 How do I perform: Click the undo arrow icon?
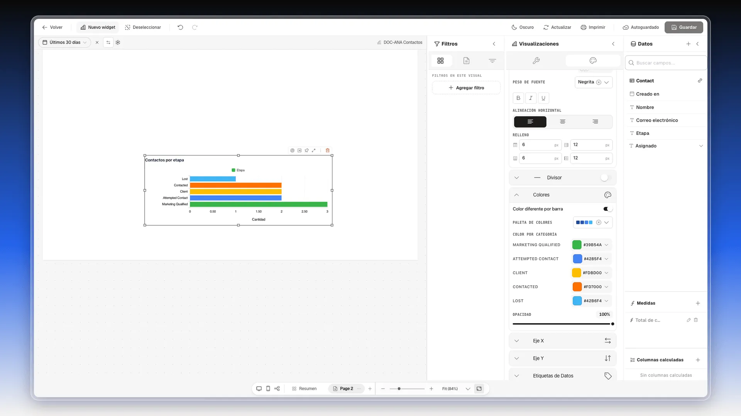180,27
